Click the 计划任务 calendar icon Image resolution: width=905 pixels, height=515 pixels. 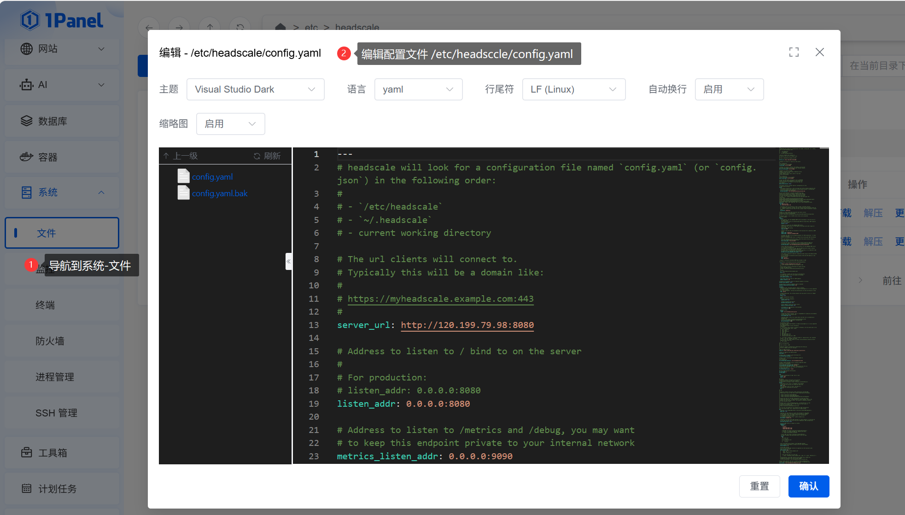27,488
